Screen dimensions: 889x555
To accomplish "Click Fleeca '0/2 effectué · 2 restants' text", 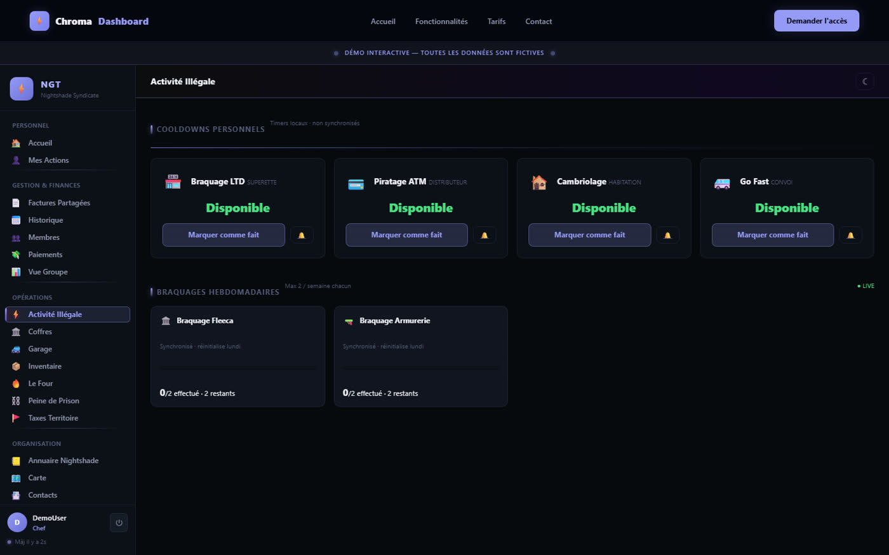I will pyautogui.click(x=197, y=393).
